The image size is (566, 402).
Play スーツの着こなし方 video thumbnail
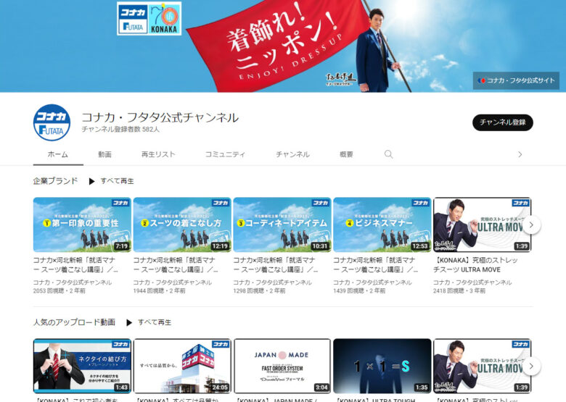pyautogui.click(x=182, y=225)
